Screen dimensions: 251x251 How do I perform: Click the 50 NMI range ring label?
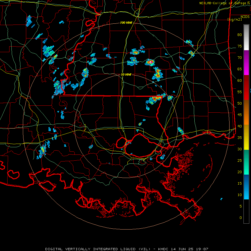[x=126, y=74]
